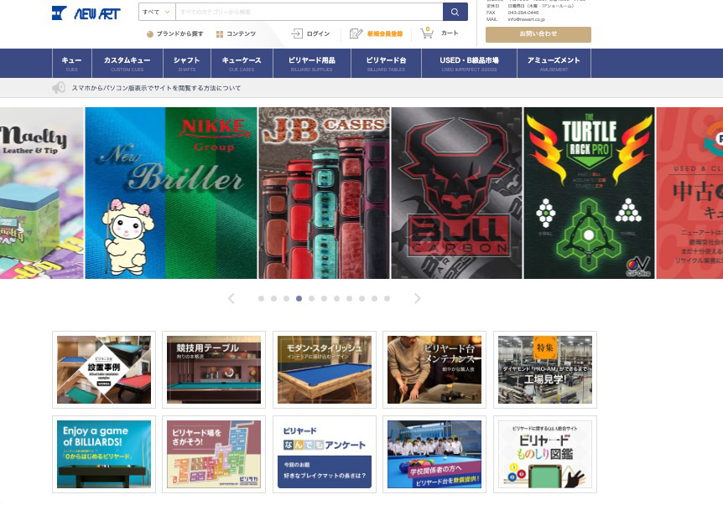Open the アミューズメント menu
This screenshot has width=723, height=505.
[554, 64]
